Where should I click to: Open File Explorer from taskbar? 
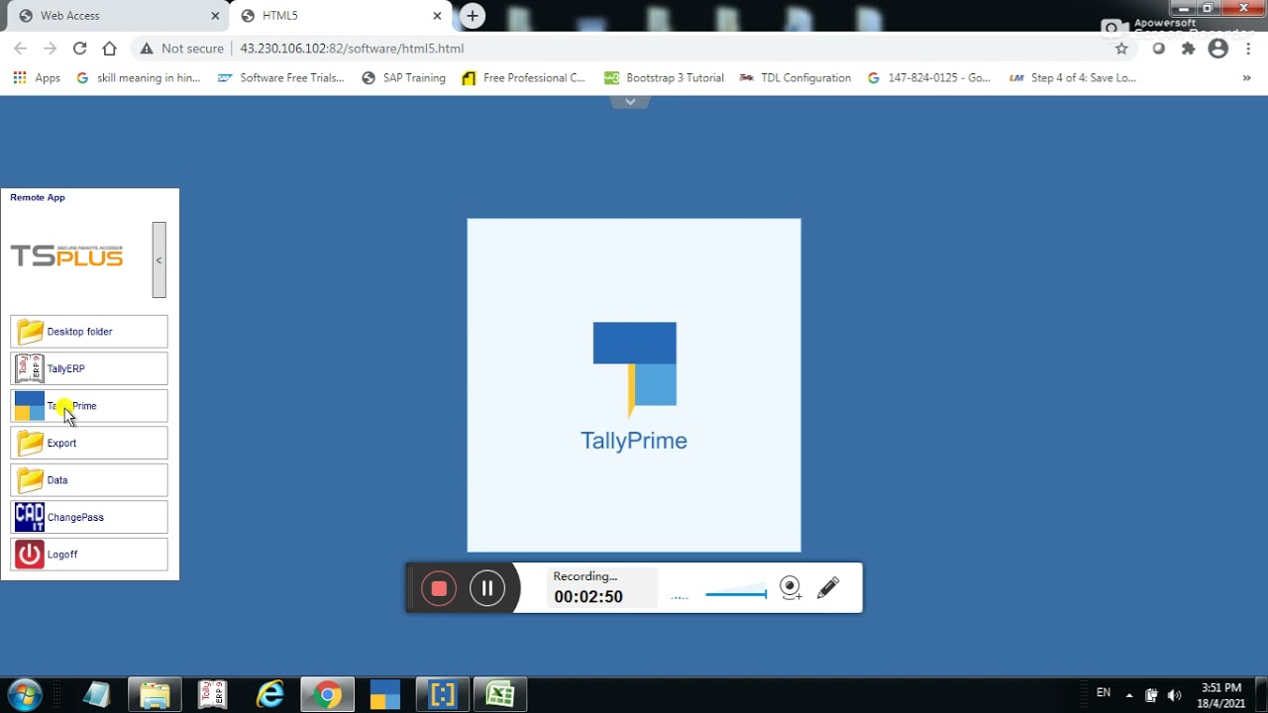(x=155, y=695)
